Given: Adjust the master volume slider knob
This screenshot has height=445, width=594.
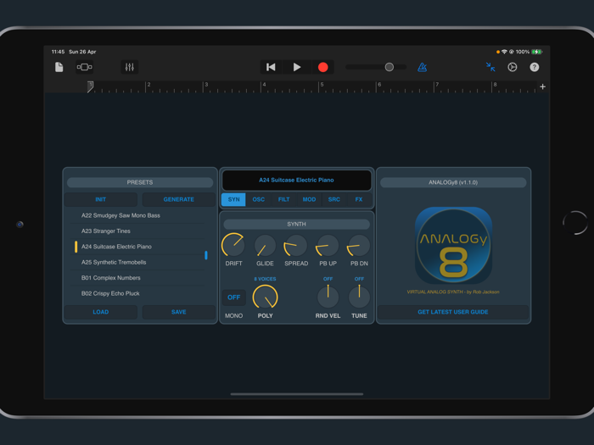Looking at the screenshot, I should tap(389, 67).
